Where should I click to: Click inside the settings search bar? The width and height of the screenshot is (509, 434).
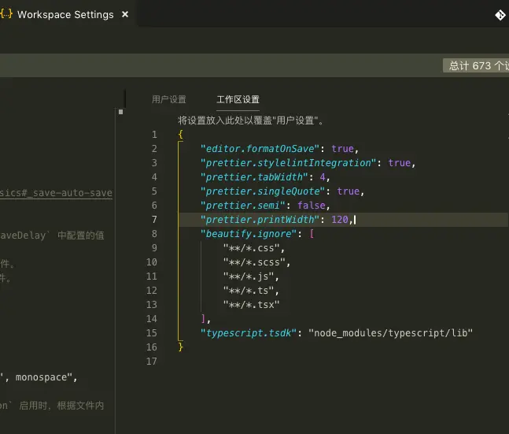click(x=221, y=65)
